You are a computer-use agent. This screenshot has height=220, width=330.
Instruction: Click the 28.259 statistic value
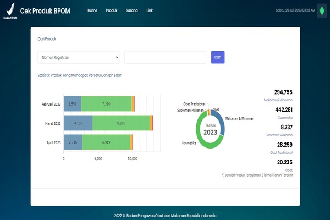tap(284, 145)
